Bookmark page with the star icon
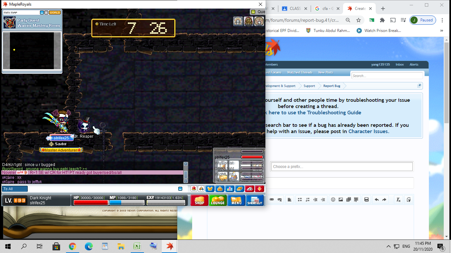This screenshot has width=451, height=253. pyautogui.click(x=359, y=20)
